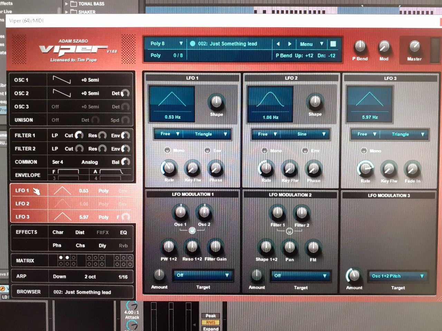Open the Poly 8 voice mode dropdown
This screenshot has width=442, height=331.
click(166, 43)
